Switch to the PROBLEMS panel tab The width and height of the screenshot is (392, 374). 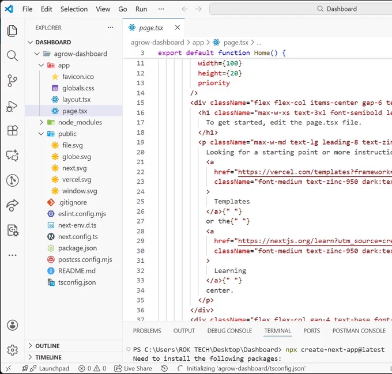[147, 331]
